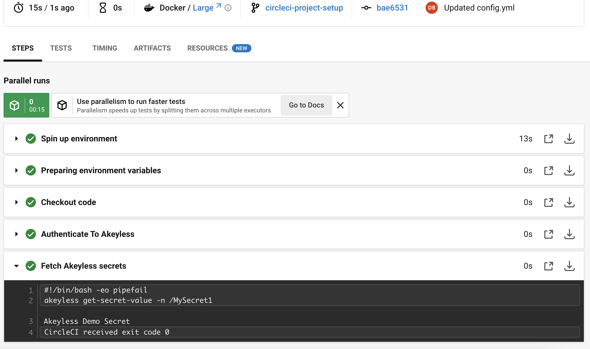590x349 pixels.
Task: Select parallel run 0 green tile
Action: click(26, 105)
